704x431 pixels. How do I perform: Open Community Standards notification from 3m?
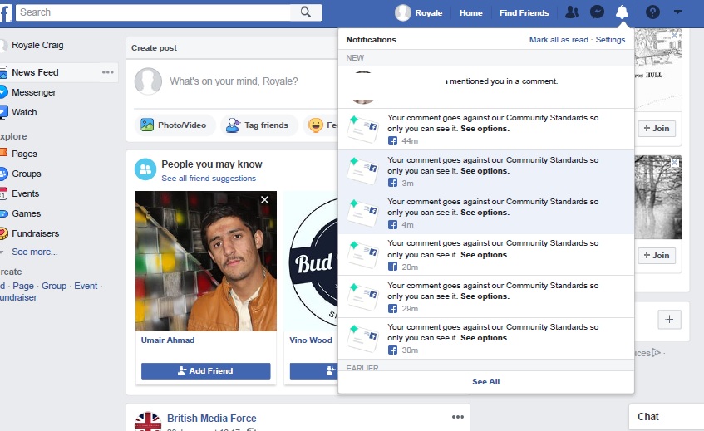pos(486,171)
